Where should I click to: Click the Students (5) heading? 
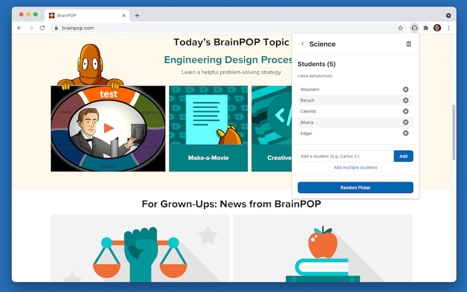point(316,64)
